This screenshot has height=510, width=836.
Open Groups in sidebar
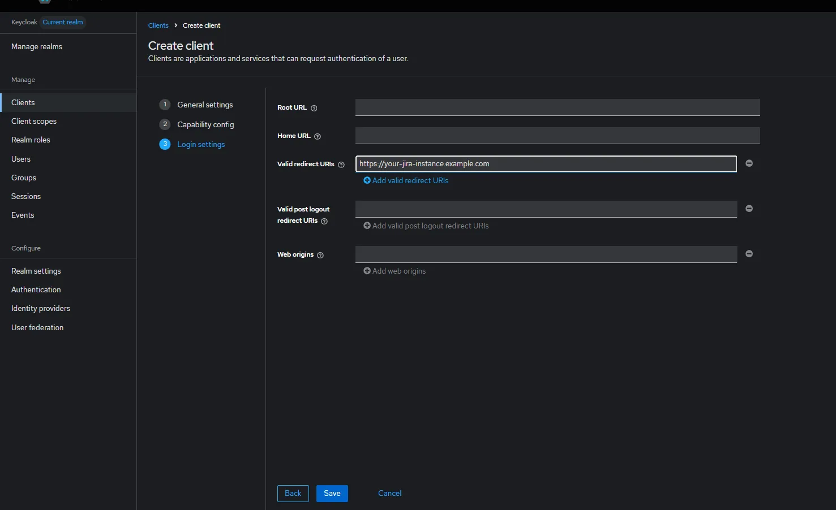pos(68,178)
